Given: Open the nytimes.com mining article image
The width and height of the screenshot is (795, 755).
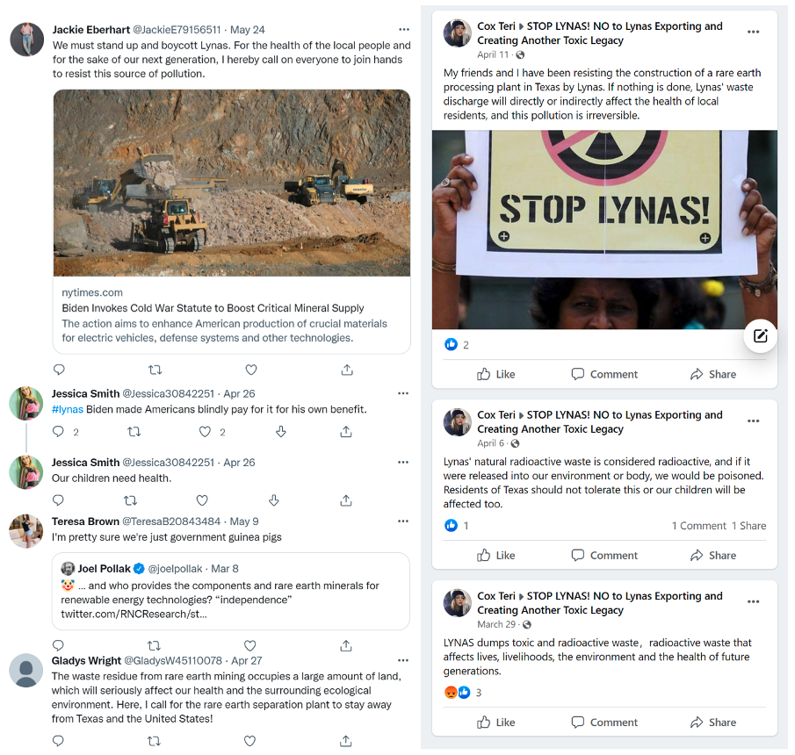Looking at the screenshot, I should (x=232, y=183).
